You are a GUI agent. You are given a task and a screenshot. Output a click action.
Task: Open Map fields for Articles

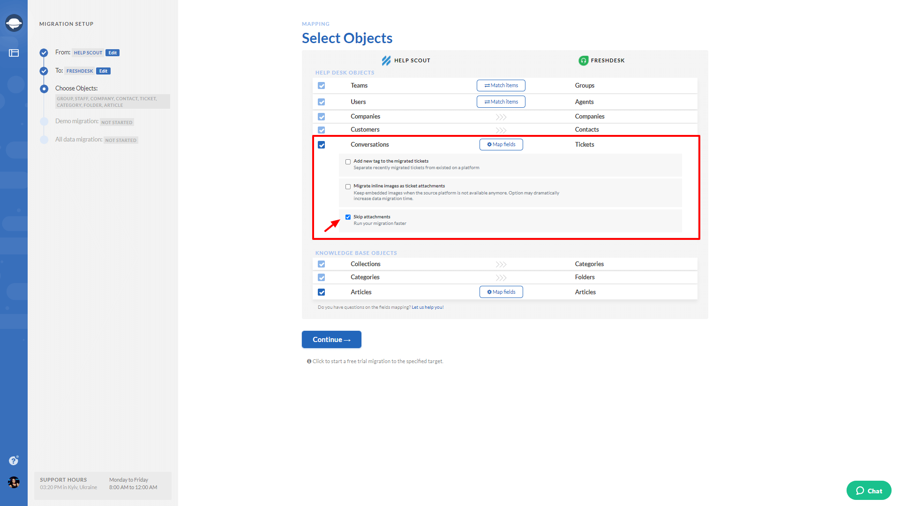click(x=501, y=292)
